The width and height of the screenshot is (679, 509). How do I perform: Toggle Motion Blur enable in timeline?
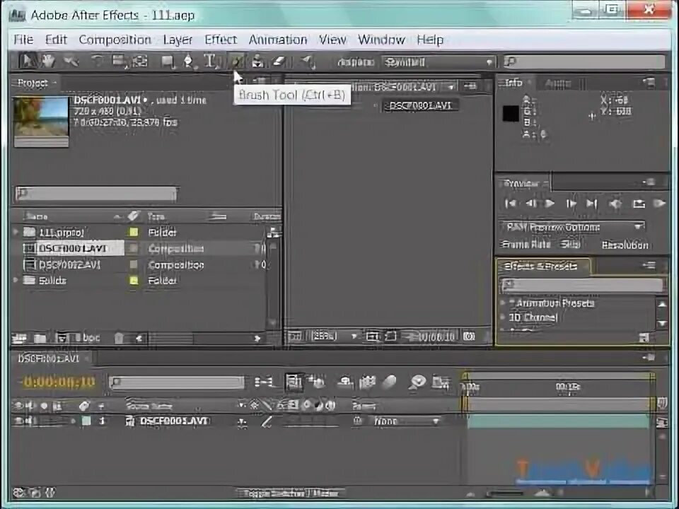(389, 382)
